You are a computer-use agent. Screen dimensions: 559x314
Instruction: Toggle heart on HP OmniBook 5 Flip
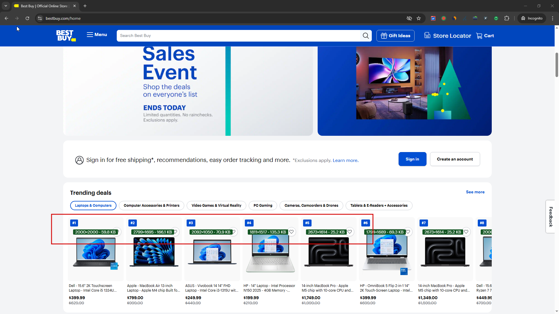(x=408, y=232)
